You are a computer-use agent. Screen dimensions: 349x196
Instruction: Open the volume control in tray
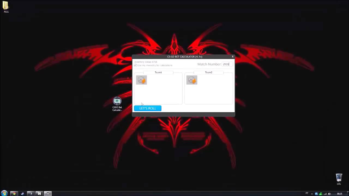[x=329, y=194]
